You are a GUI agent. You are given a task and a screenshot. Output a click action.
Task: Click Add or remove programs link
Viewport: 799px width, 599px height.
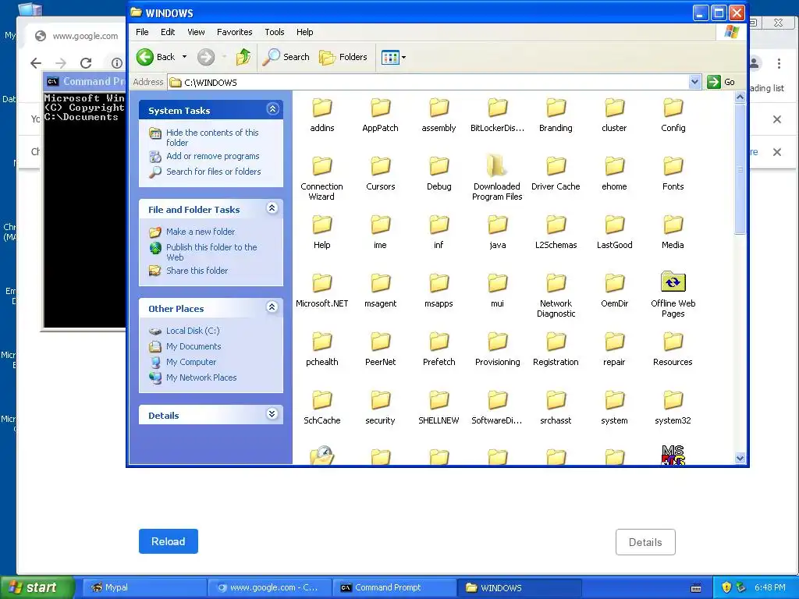(x=212, y=156)
